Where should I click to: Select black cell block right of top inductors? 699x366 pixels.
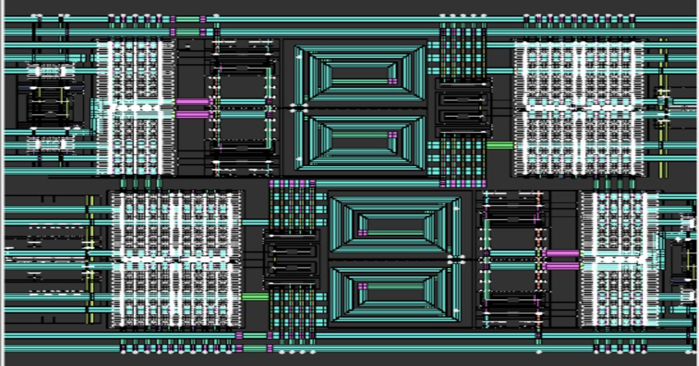(x=464, y=109)
